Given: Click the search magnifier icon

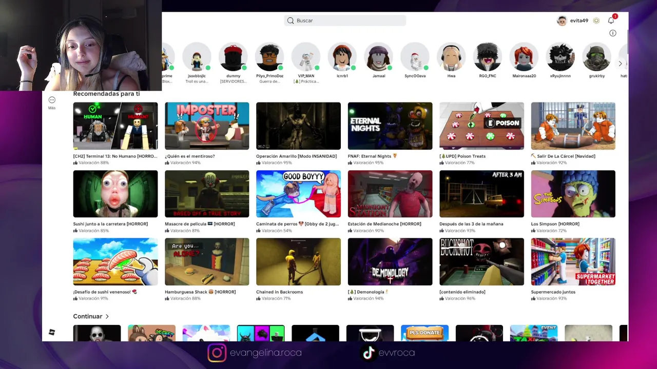Looking at the screenshot, I should point(291,20).
